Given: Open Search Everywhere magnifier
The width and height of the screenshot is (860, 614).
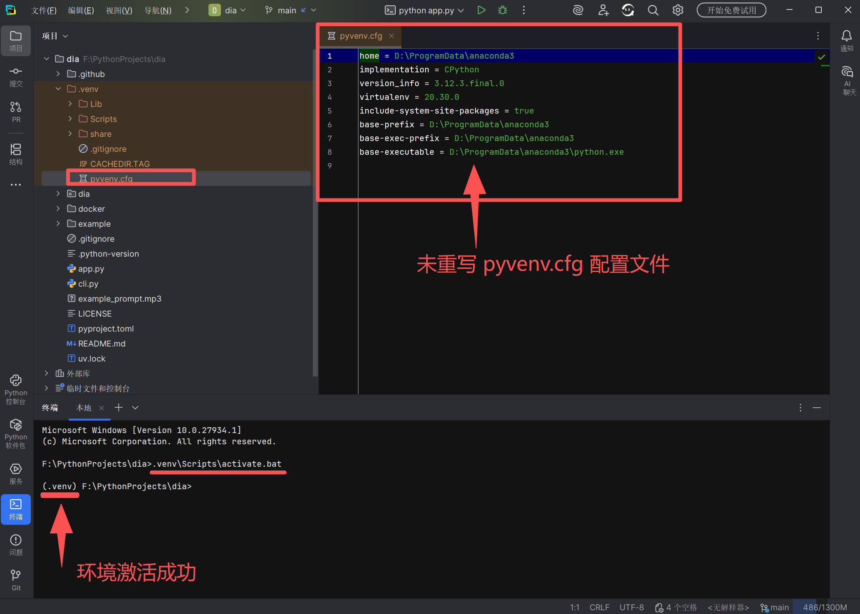Looking at the screenshot, I should pyautogui.click(x=653, y=10).
